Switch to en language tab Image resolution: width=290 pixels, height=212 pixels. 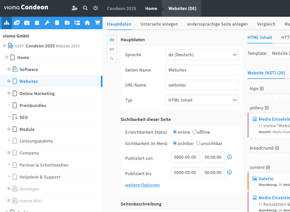[112, 49]
